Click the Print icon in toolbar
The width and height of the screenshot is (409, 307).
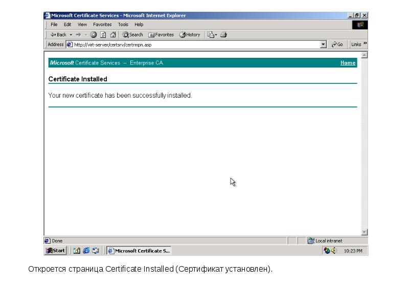click(223, 35)
